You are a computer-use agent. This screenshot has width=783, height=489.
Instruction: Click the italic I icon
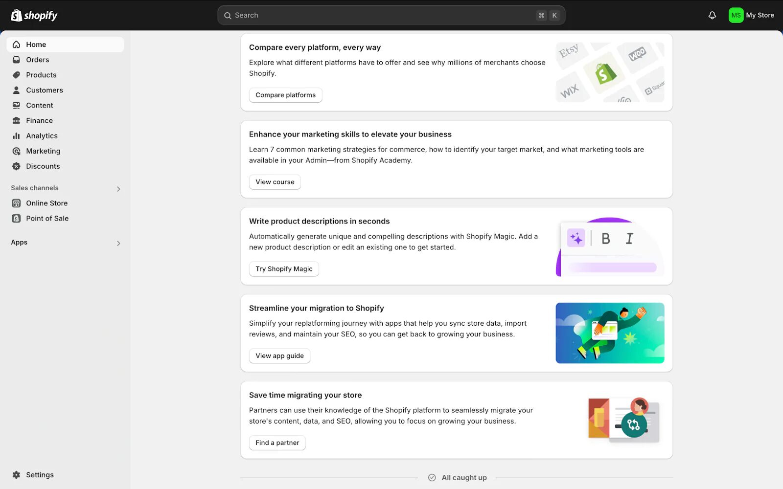(x=629, y=238)
